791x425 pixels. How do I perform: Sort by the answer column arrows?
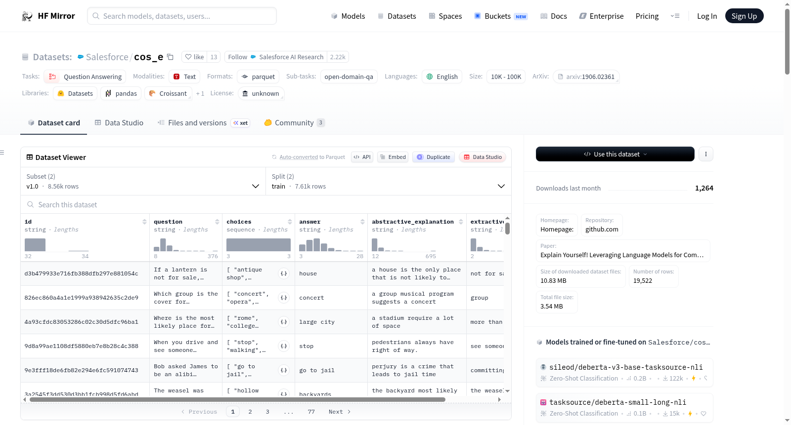click(362, 222)
